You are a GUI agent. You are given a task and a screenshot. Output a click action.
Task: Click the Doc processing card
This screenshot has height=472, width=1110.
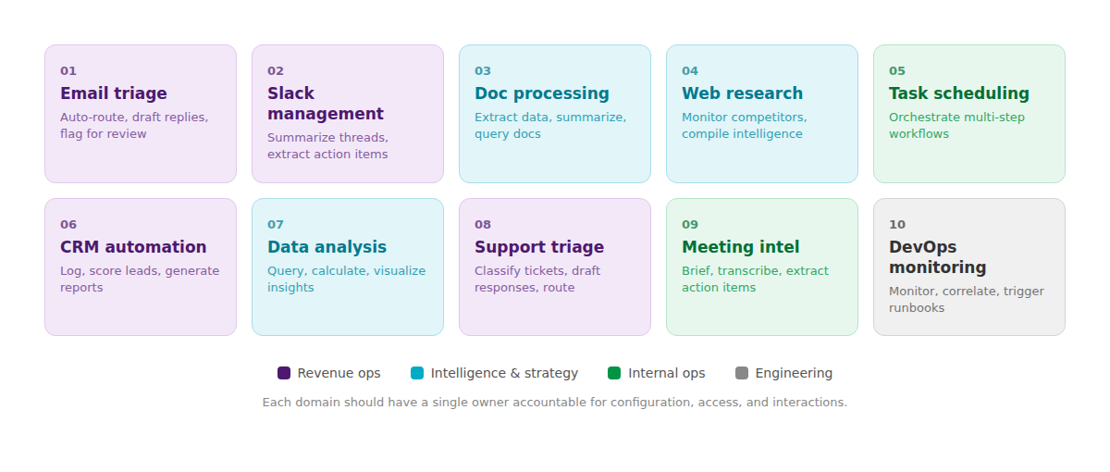(x=555, y=114)
